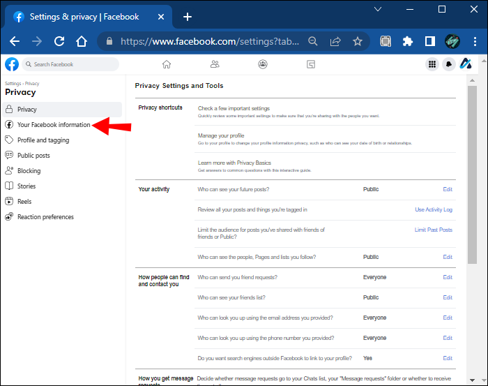The height and width of the screenshot is (386, 488).
Task: Open the Groups icon in top navigation
Action: point(263,64)
